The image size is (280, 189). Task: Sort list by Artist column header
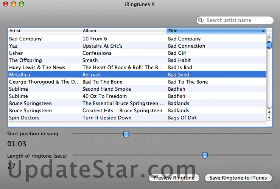point(44,31)
